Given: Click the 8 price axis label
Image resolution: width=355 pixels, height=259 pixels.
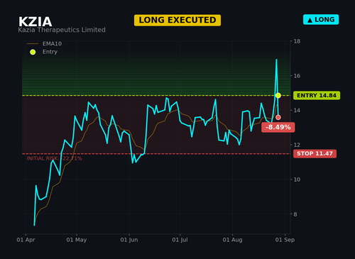Looking at the screenshot, I should tap(295, 214).
